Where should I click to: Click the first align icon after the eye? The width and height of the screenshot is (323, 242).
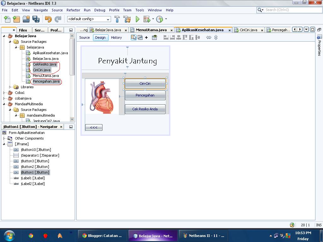click(166, 37)
